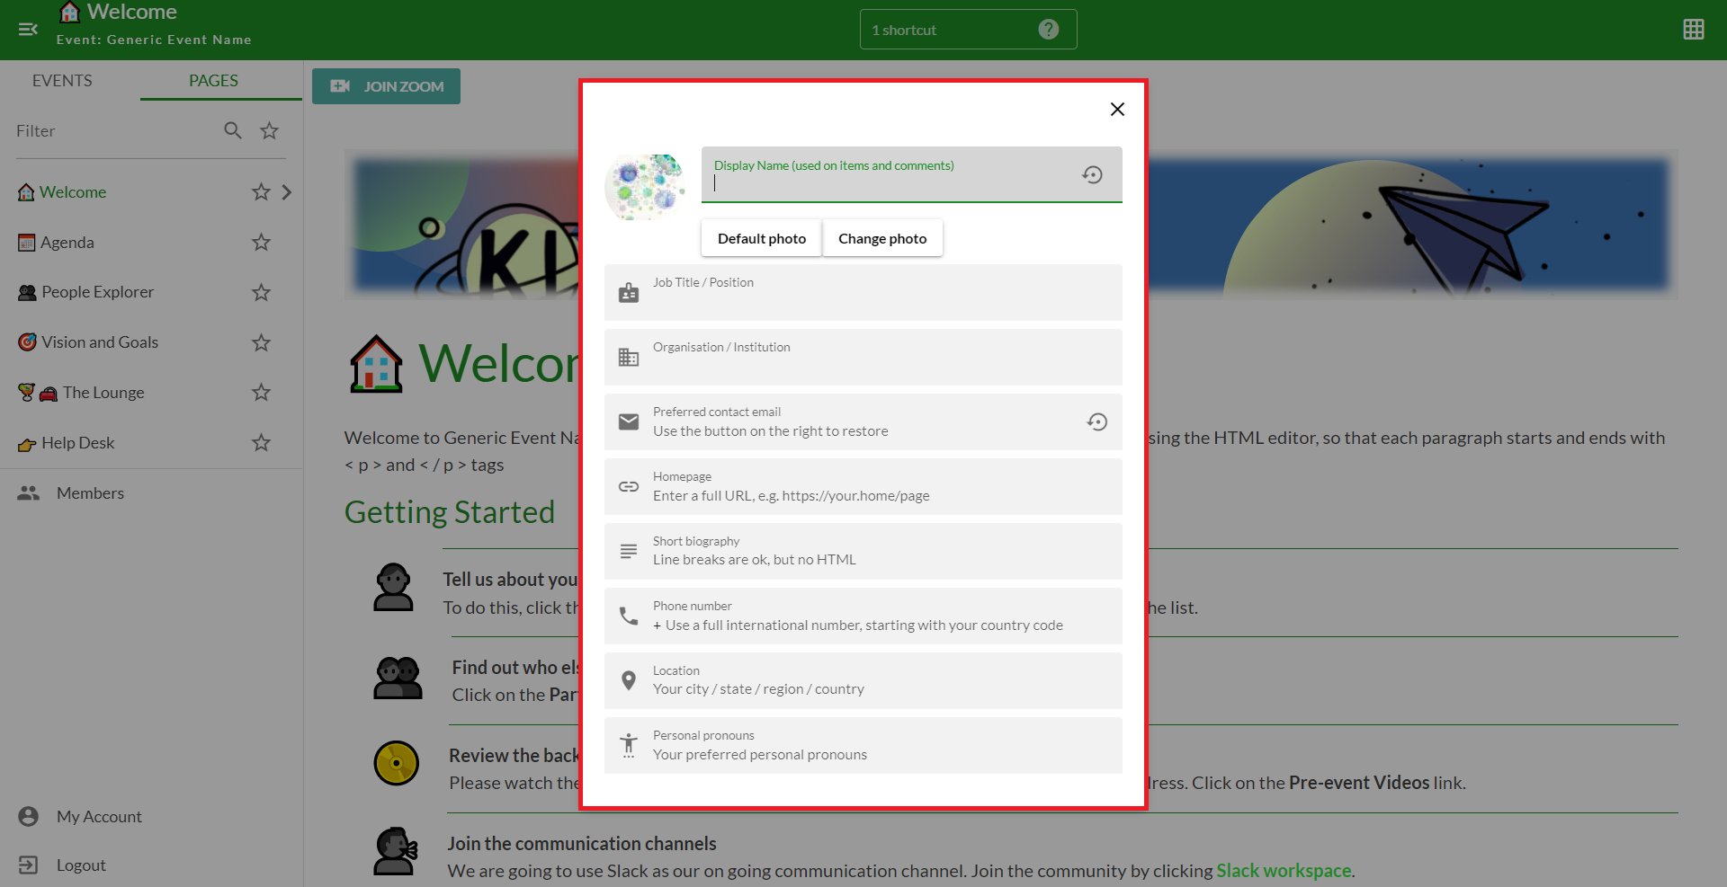Screen dimensions: 1727x887
Task: Toggle favorite star for People Explorer
Action: pyautogui.click(x=261, y=293)
